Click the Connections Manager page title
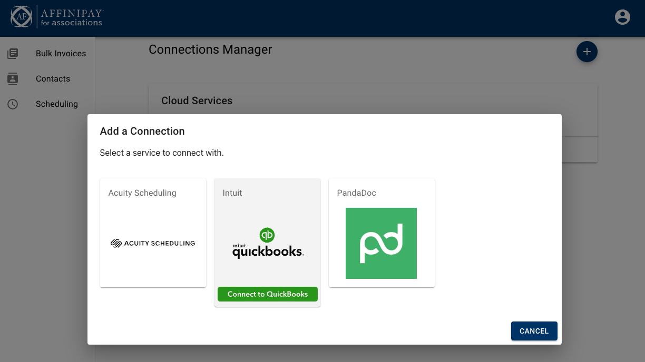Viewport: 645px width, 362px height. (x=210, y=49)
